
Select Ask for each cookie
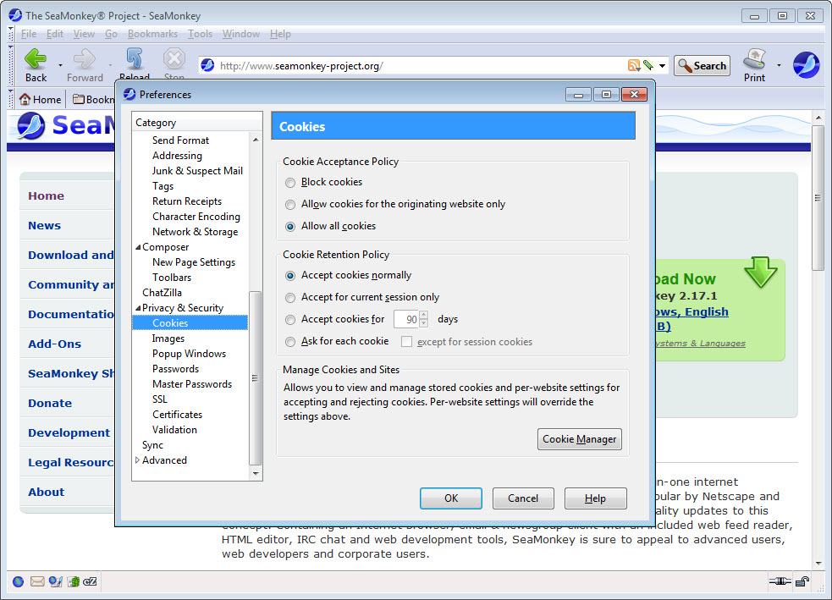point(290,342)
